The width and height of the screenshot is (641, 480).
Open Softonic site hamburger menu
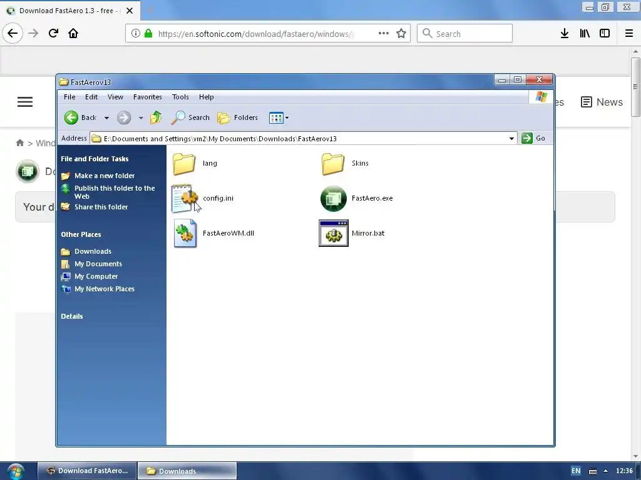point(25,102)
